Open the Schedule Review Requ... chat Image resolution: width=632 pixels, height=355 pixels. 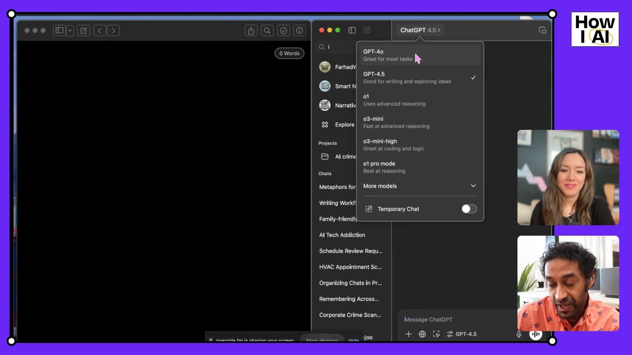pos(351,251)
